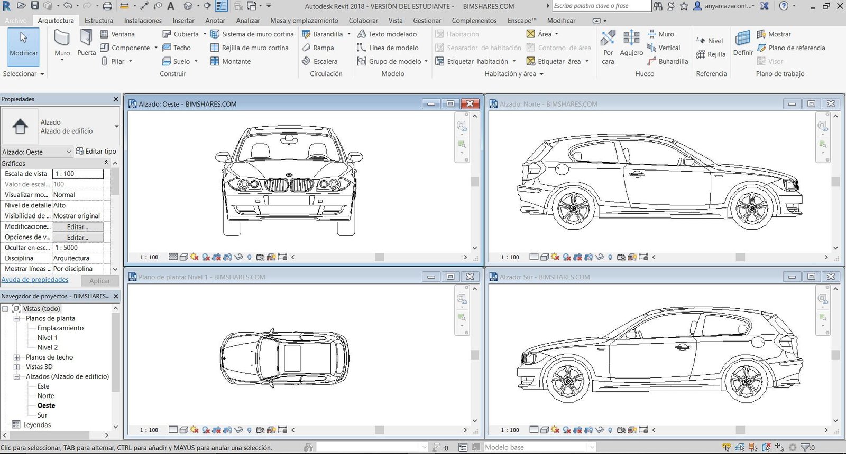The width and height of the screenshot is (846, 454).
Task: Open the Alzado type selector dropdown
Action: 116,127
